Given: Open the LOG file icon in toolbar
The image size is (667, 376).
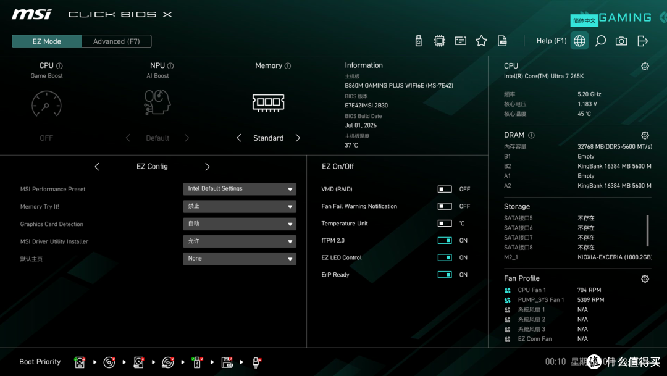Looking at the screenshot, I should pyautogui.click(x=502, y=41).
